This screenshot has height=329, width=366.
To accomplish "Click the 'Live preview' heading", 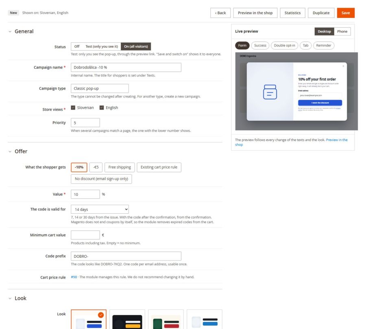I will 246,31.
